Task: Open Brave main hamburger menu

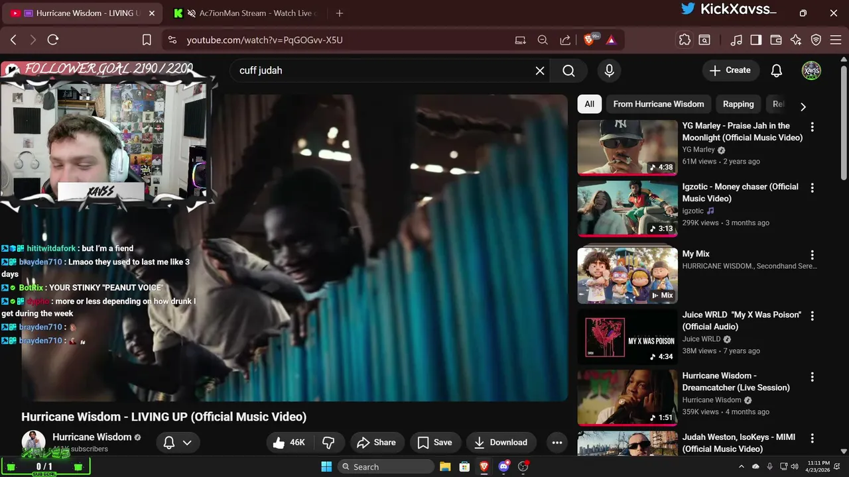Action: coord(835,40)
